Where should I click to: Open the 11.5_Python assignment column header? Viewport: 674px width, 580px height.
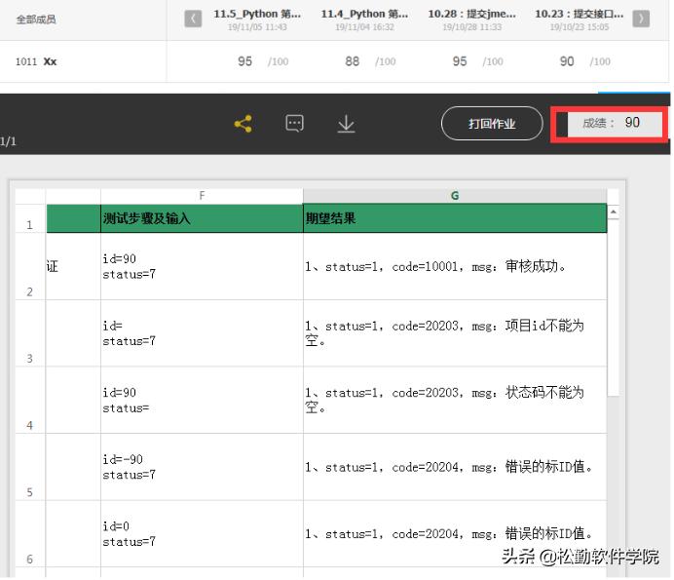pos(257,19)
